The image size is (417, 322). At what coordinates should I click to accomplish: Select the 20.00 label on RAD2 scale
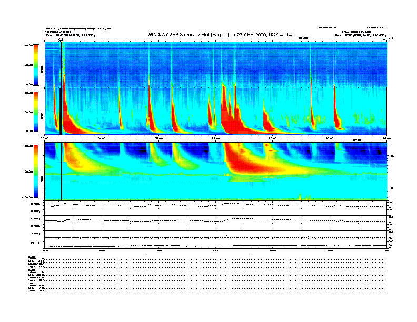coord(28,65)
